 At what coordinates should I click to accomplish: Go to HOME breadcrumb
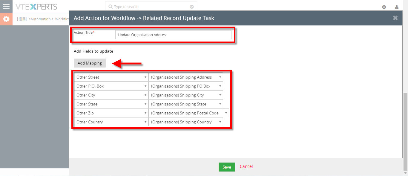click(x=22, y=19)
